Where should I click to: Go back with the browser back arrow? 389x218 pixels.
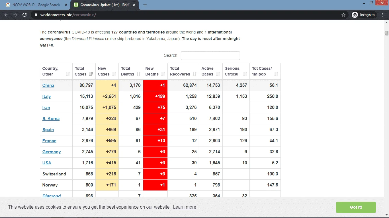pyautogui.click(x=6, y=15)
